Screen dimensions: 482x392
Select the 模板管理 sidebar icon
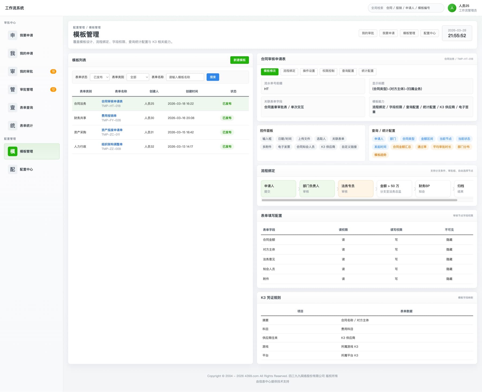point(13,151)
